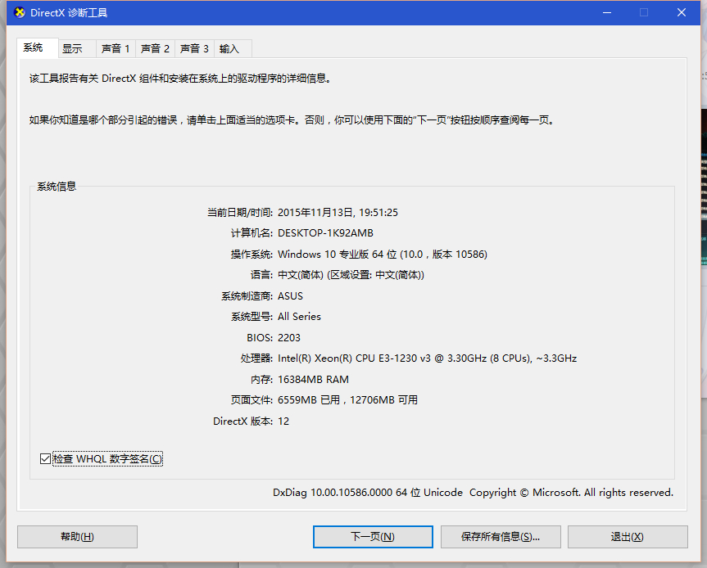Click the DirectX 版本 label
707x568 pixels.
pyautogui.click(x=243, y=421)
